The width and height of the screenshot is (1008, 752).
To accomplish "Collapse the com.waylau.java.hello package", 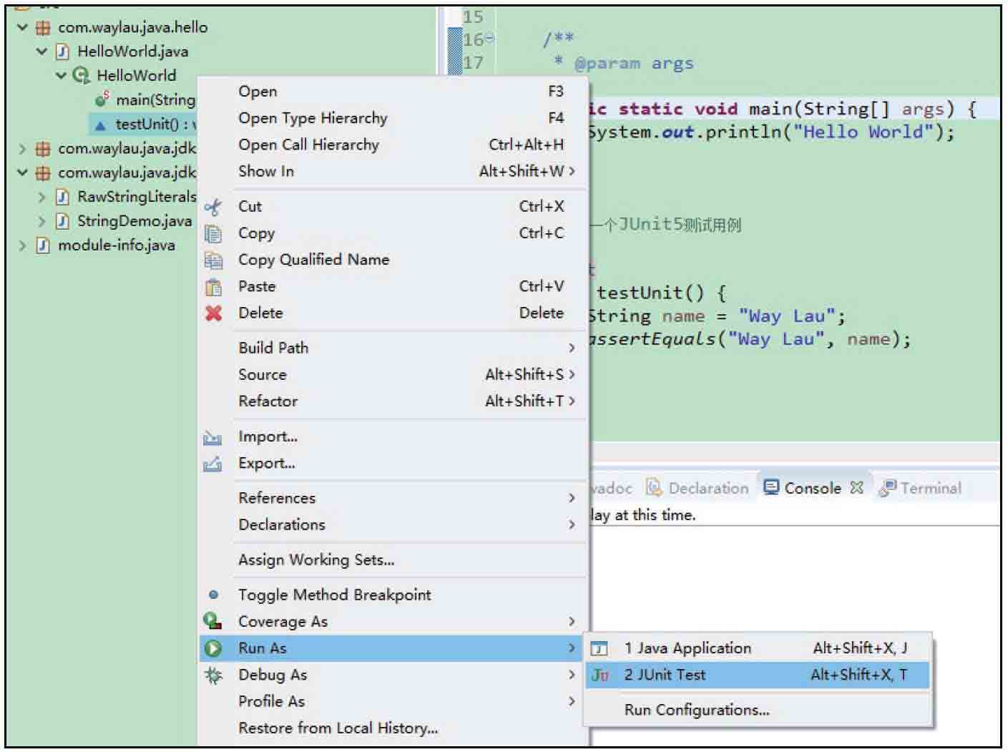I will coord(22,27).
